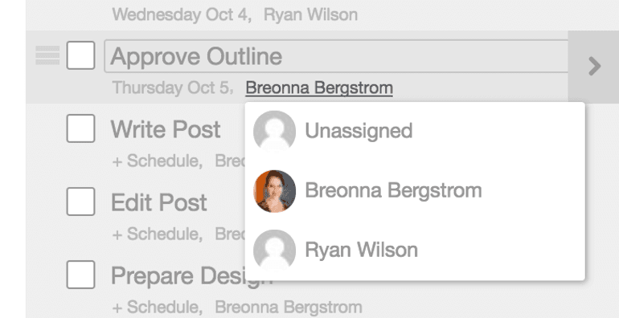This screenshot has width=619, height=318.
Task: Check the Approve Outline checkbox
Action: pos(80,55)
